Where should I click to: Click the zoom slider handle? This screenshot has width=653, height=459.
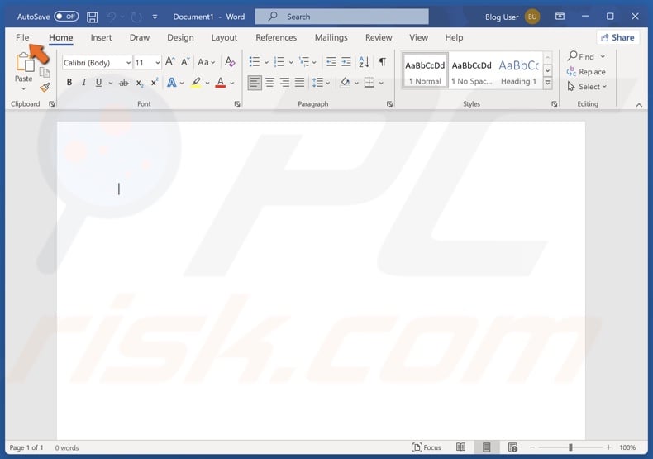pos(570,447)
